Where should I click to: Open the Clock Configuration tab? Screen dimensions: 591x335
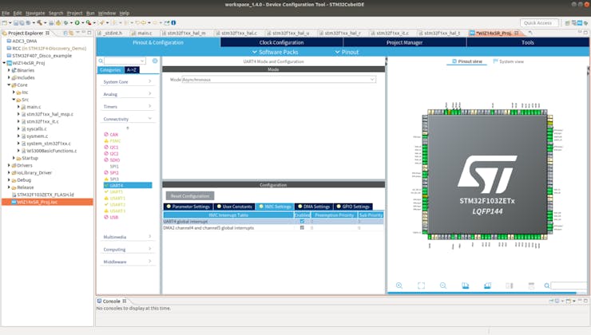[281, 42]
